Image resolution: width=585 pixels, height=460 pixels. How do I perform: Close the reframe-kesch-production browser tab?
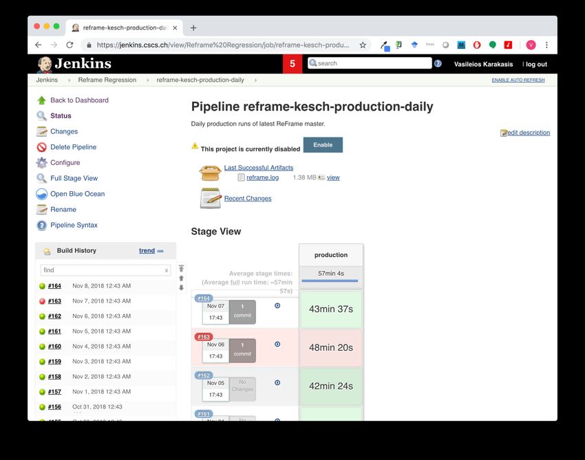coord(175,28)
